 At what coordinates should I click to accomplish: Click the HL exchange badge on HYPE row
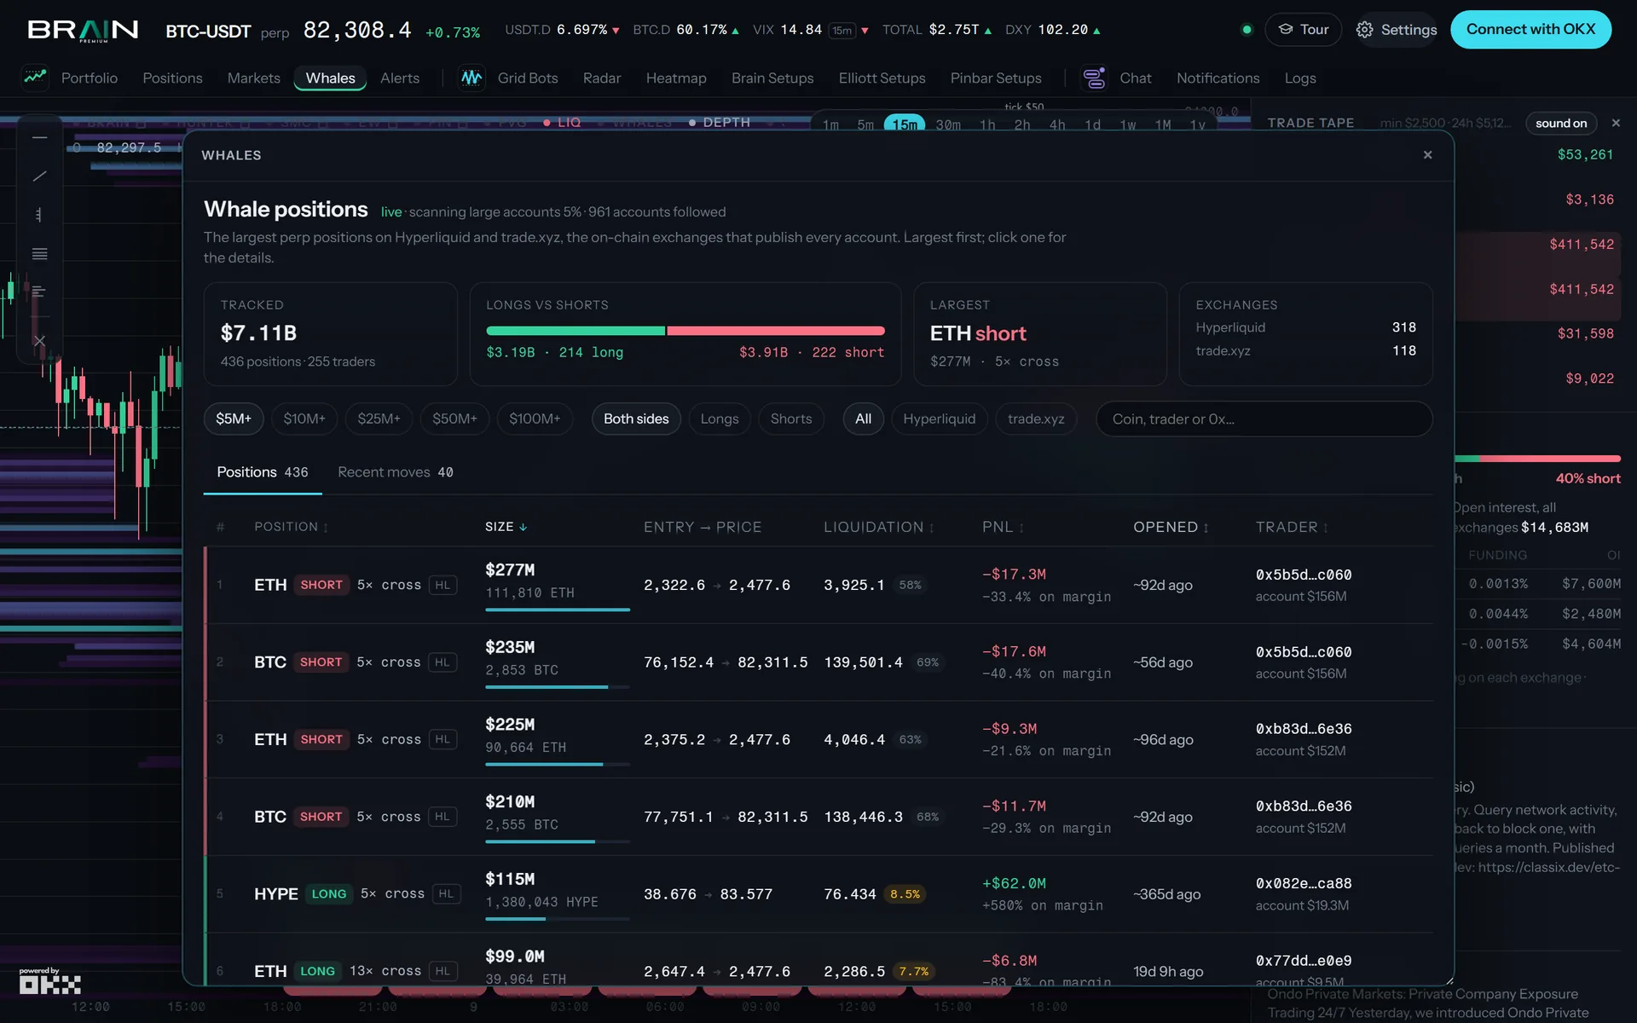446,893
